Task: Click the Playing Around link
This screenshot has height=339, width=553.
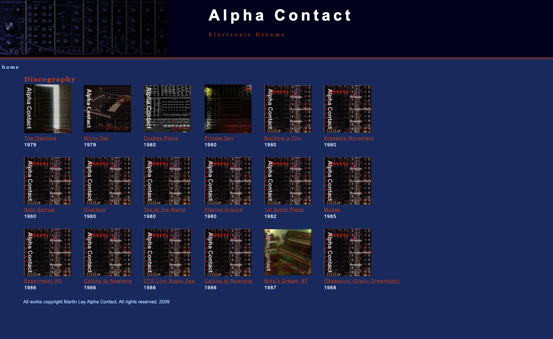Action: 223,210
